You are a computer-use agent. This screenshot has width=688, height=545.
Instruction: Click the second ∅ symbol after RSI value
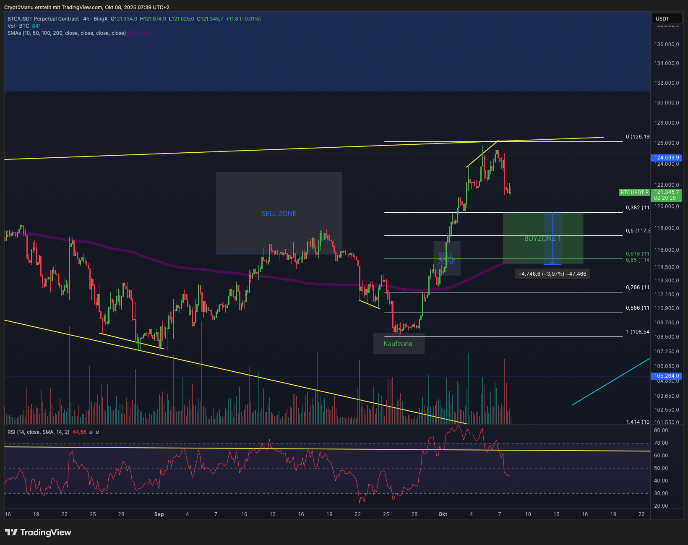pyautogui.click(x=97, y=432)
